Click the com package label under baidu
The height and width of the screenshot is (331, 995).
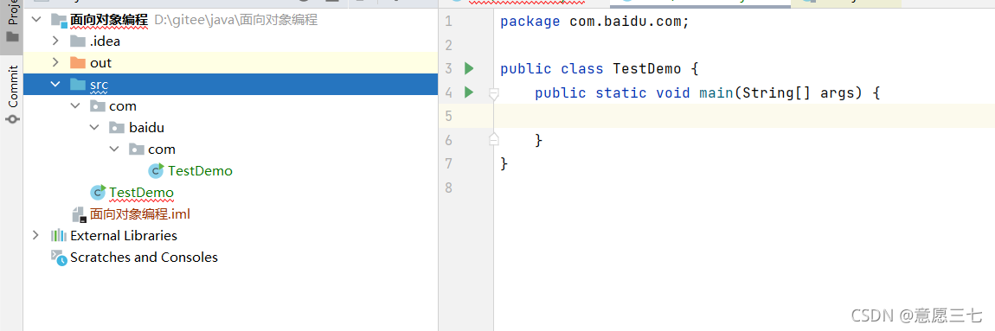tap(162, 149)
